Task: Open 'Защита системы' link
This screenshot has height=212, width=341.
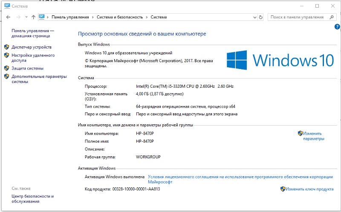Action: (27, 69)
